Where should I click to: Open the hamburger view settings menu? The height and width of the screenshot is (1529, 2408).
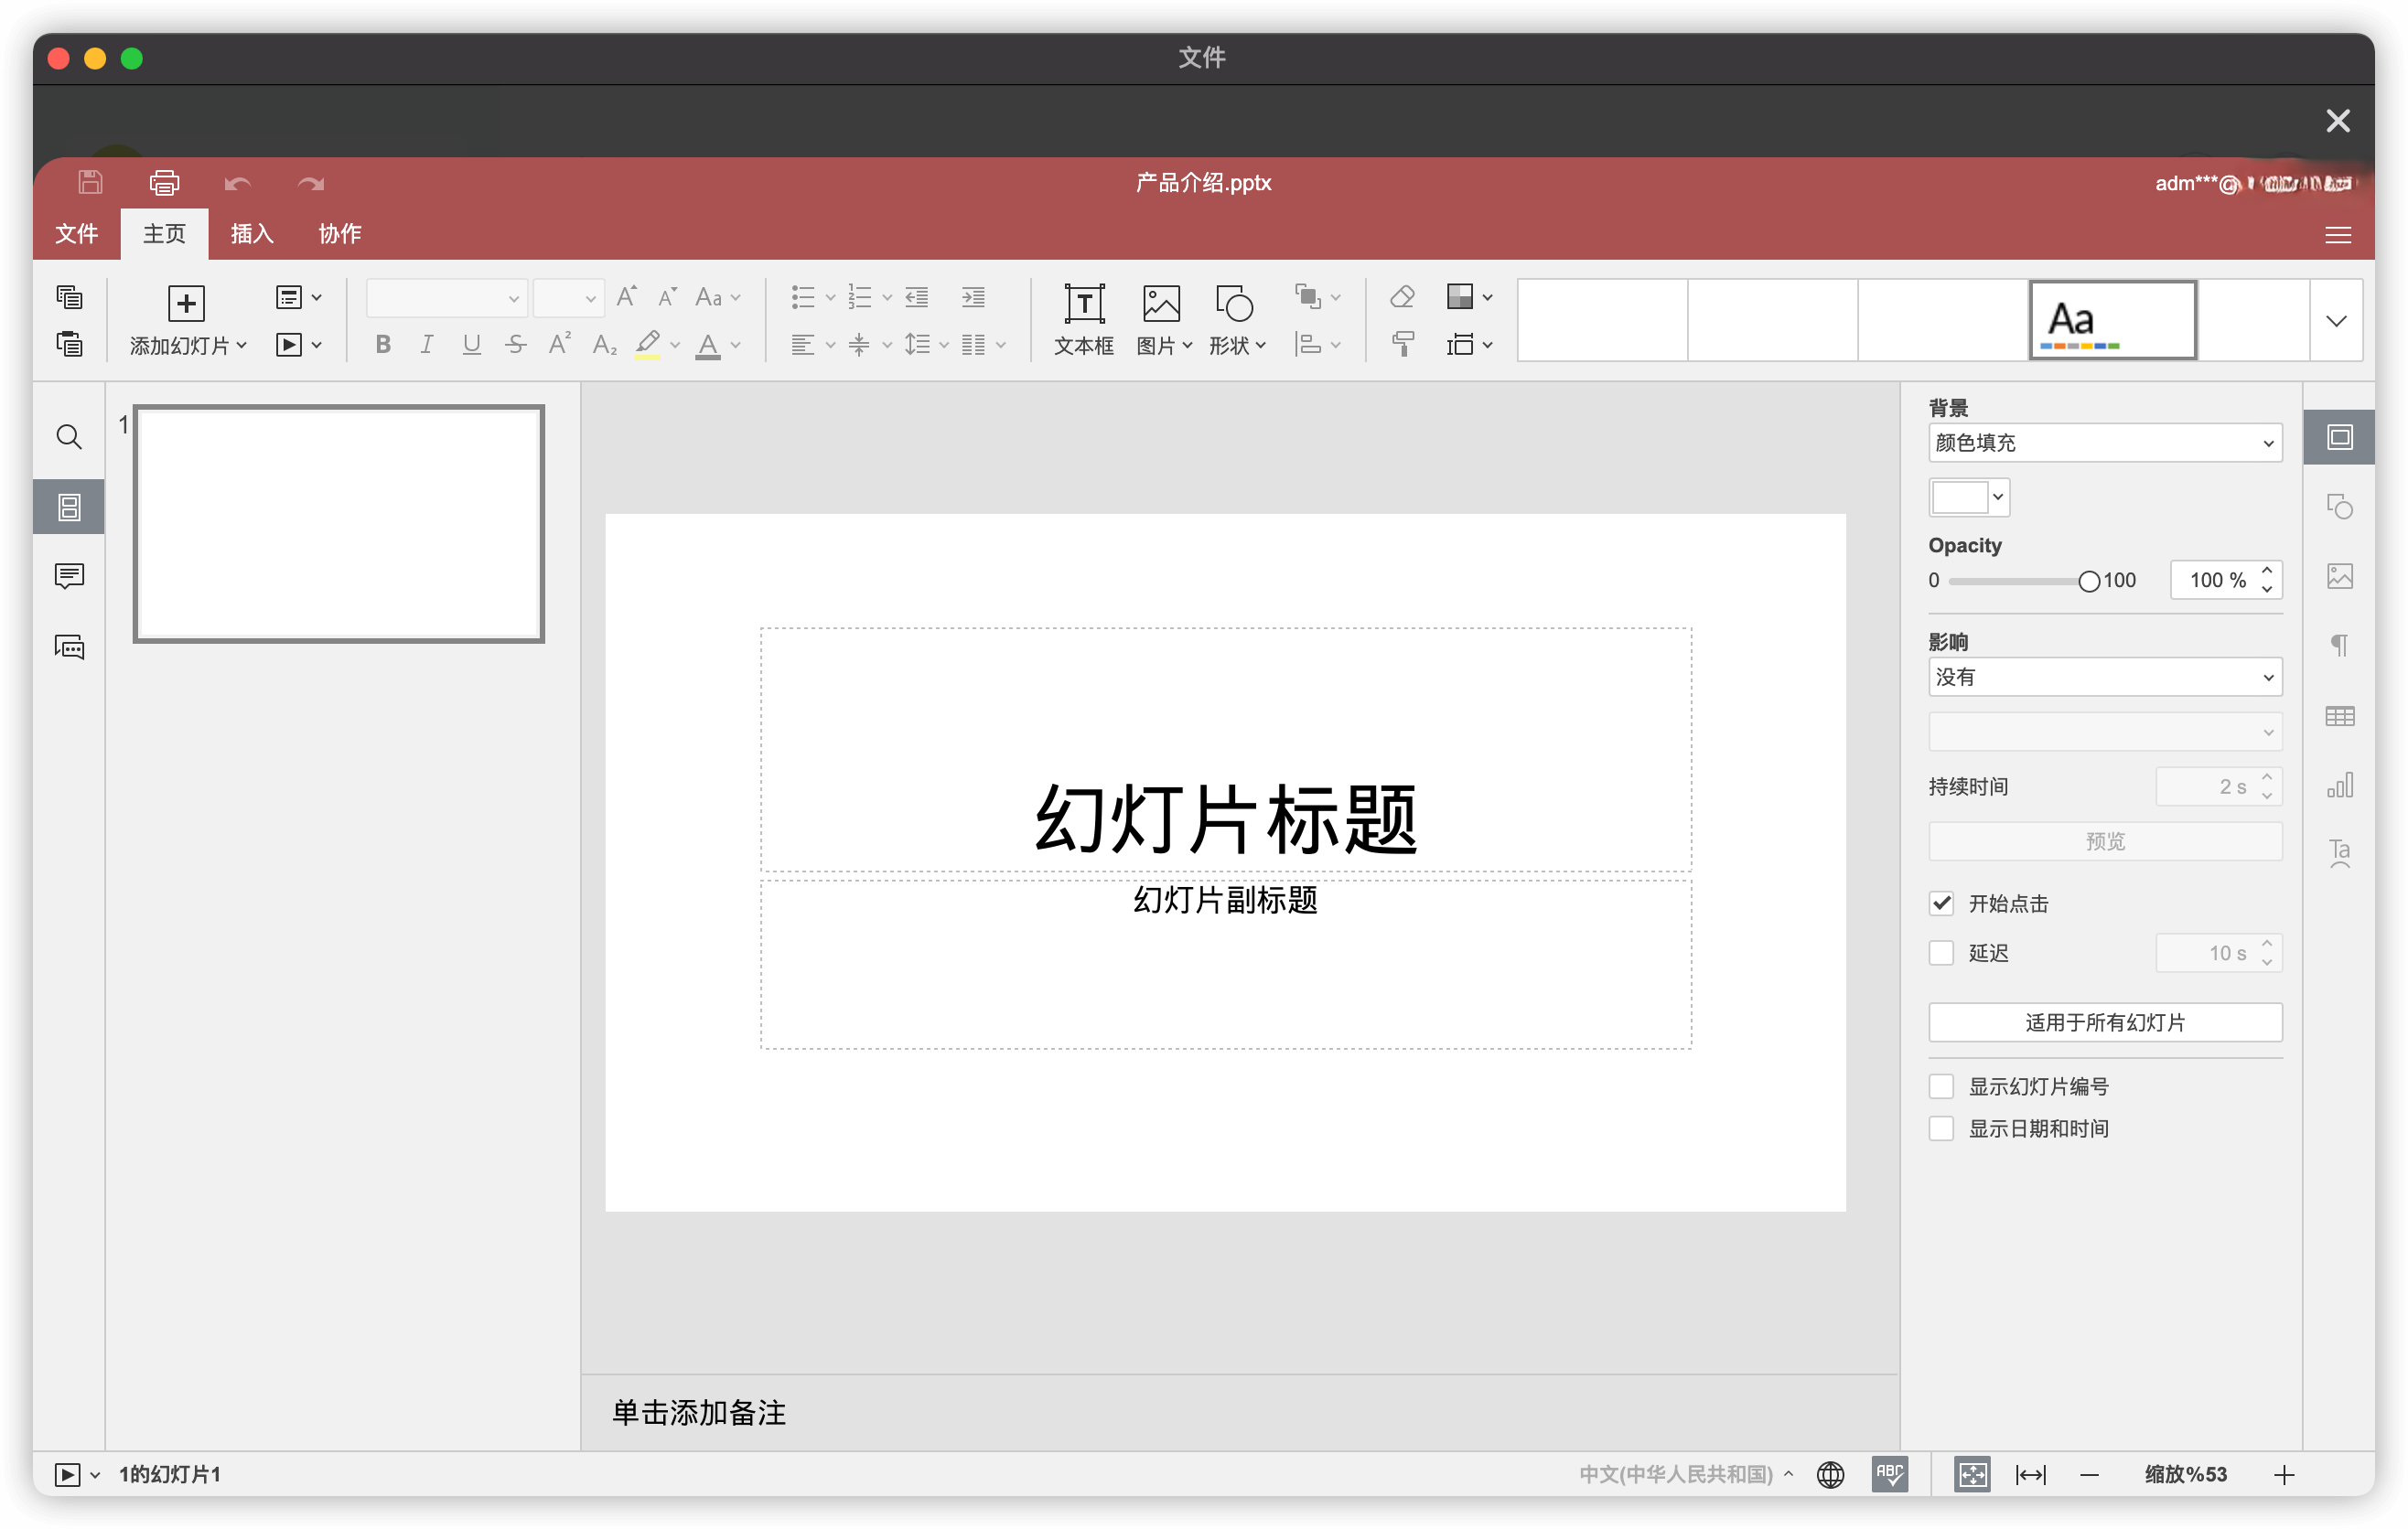2337,235
